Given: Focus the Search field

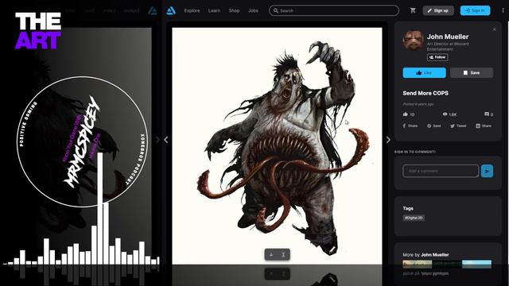Looking at the screenshot, I should [334, 10].
